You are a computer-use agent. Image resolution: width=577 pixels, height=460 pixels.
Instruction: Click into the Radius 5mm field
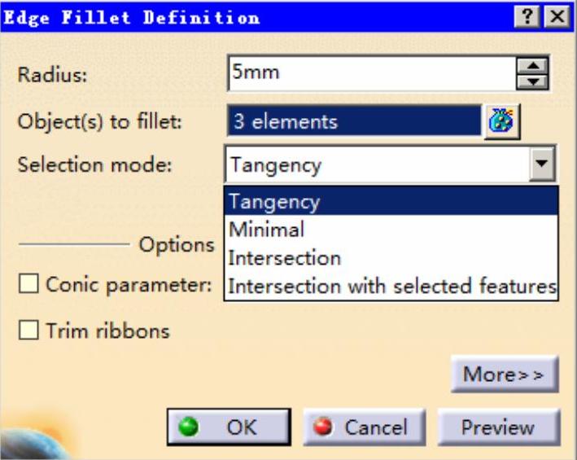372,73
